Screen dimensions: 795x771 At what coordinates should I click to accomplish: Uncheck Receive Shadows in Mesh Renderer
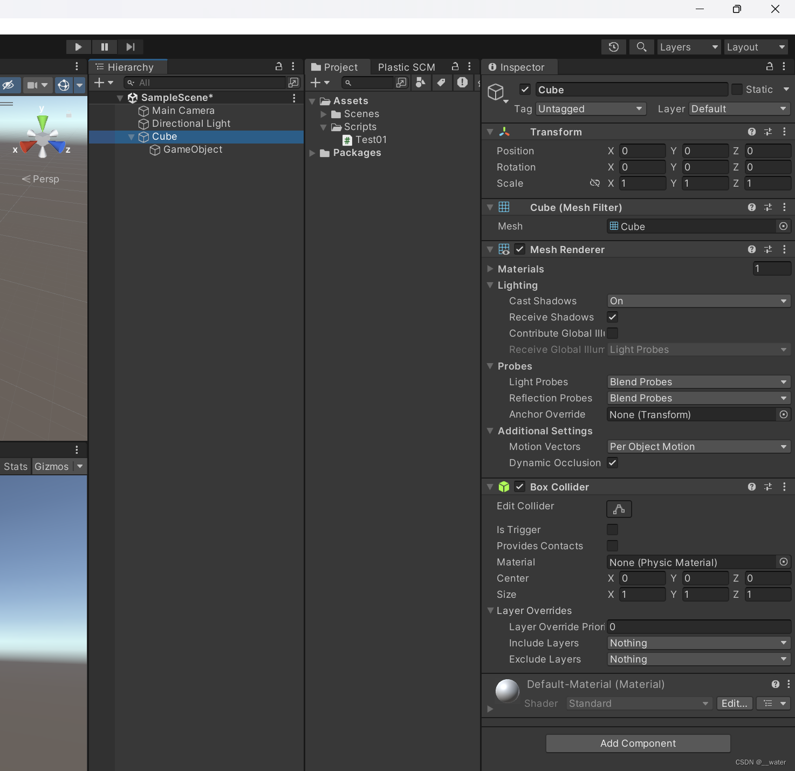[612, 317]
